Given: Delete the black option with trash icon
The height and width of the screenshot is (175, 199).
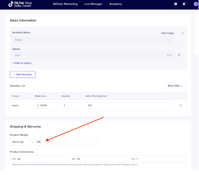Looking at the screenshot, I should tap(179, 55).
